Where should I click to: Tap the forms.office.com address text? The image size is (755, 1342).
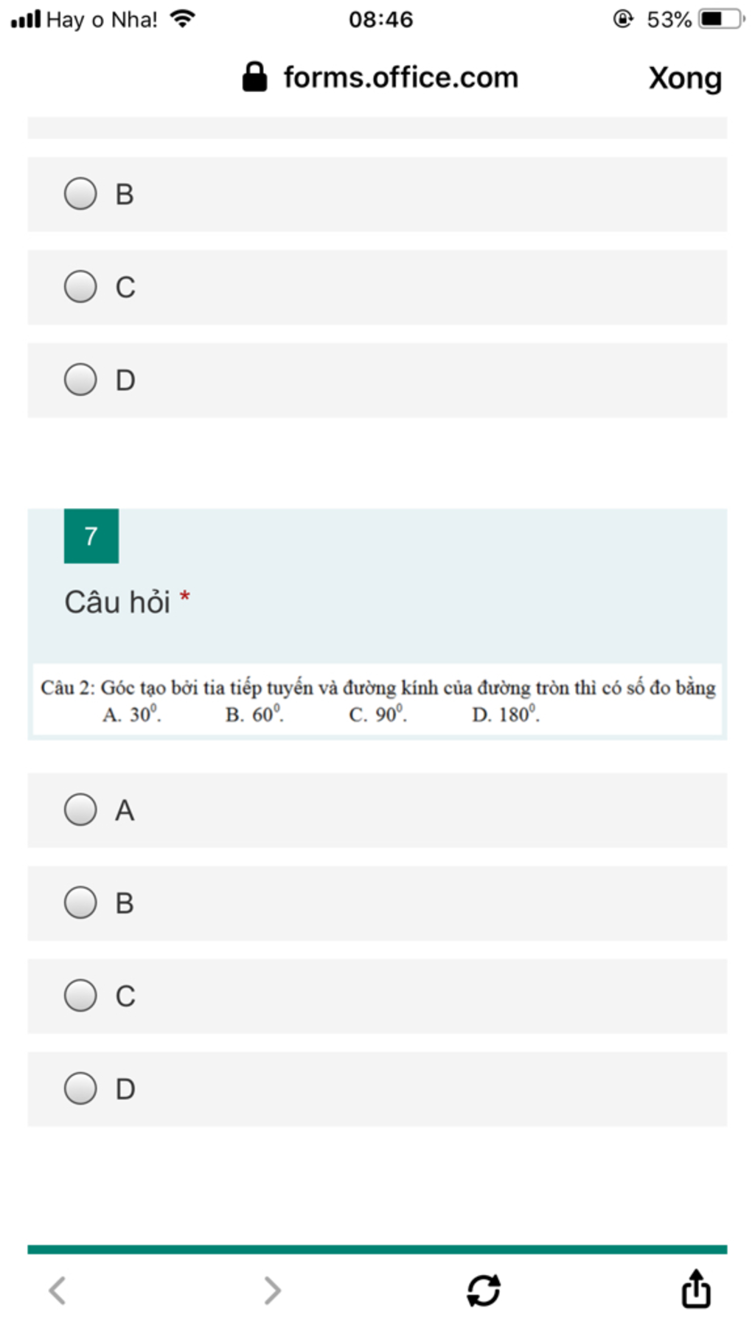[401, 77]
